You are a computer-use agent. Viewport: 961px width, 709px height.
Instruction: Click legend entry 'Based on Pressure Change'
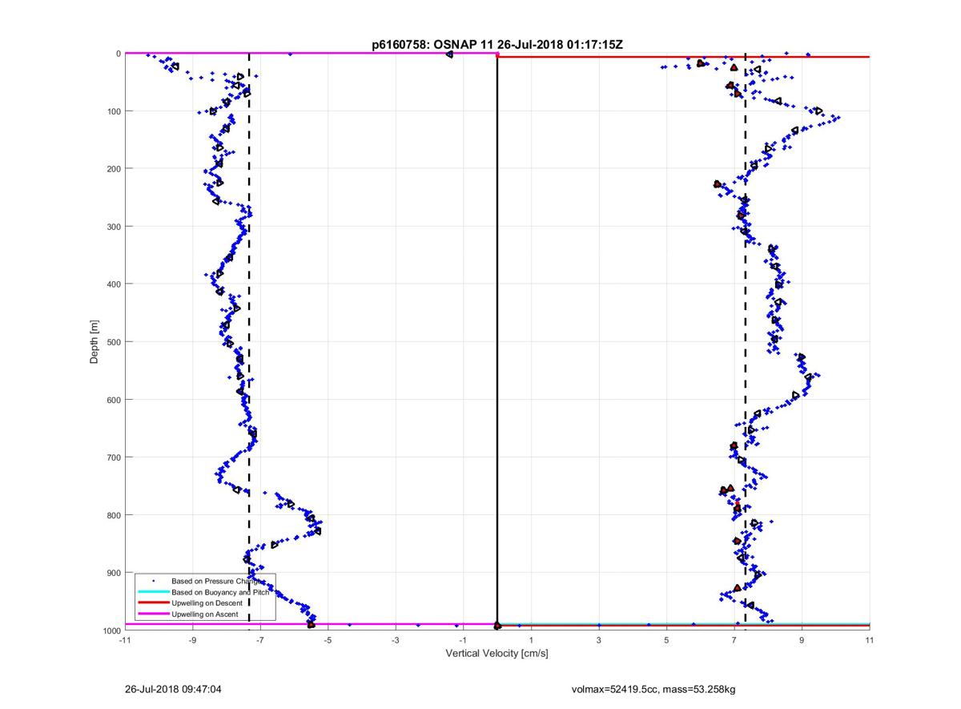pyautogui.click(x=218, y=580)
